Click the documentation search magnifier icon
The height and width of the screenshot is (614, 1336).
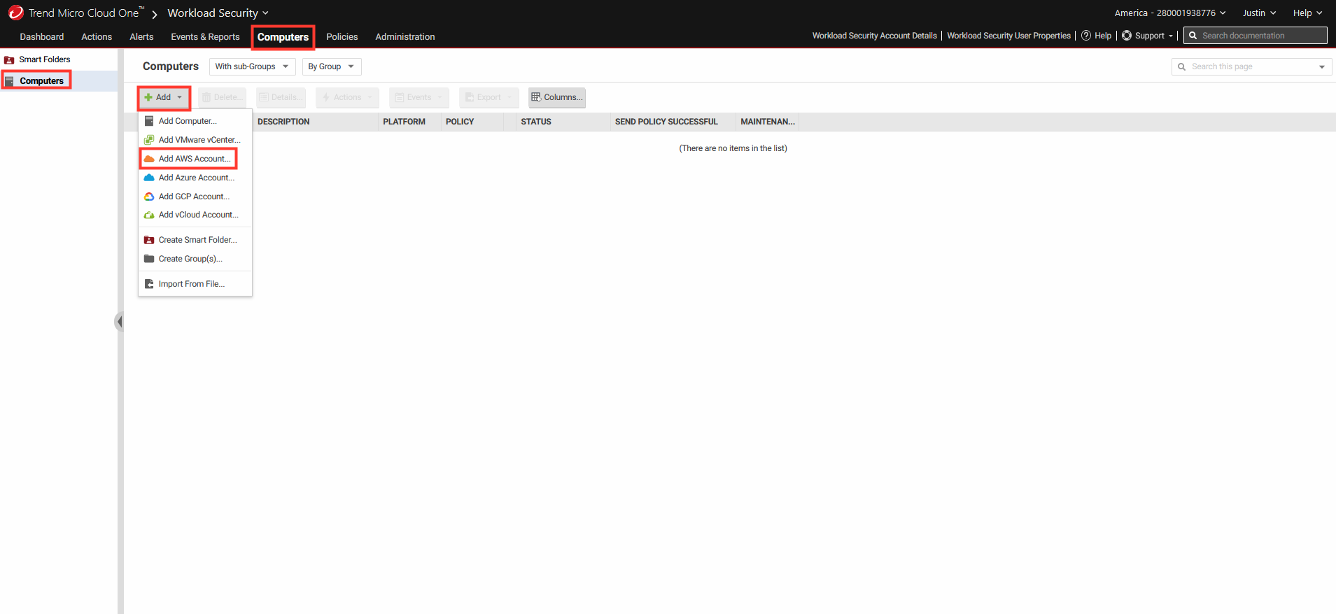[x=1193, y=36]
